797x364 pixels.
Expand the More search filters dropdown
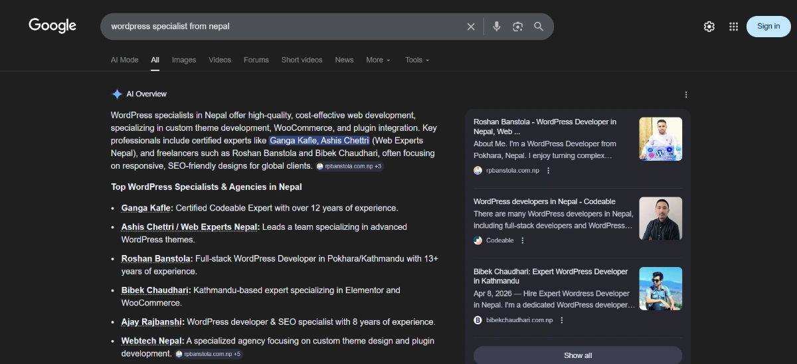378,60
